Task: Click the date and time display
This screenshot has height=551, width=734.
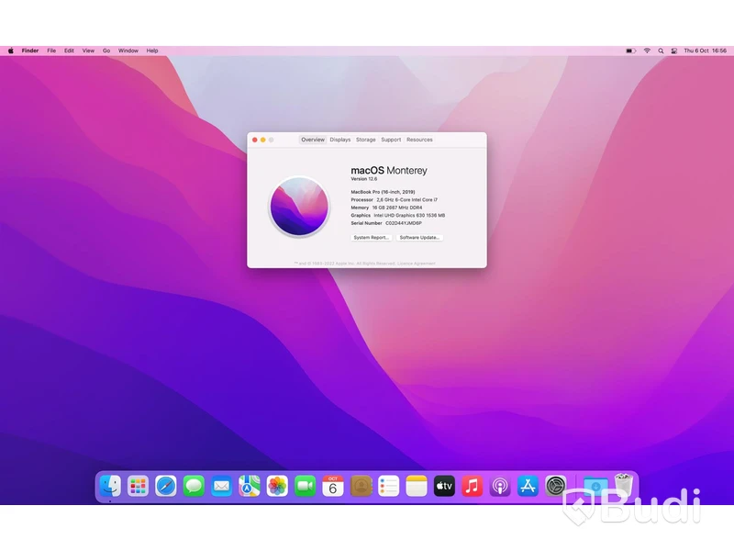Action: pos(705,51)
